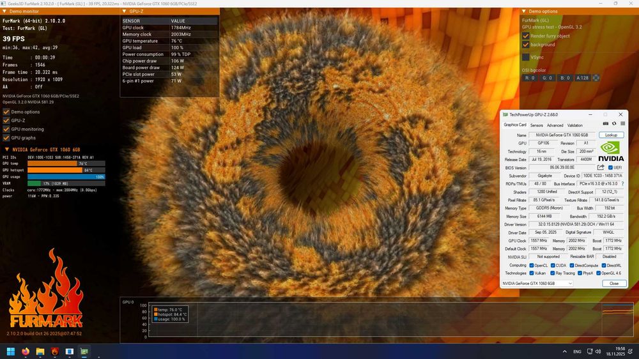Viewport: 639px width, 359px height.
Task: Click the notification bell icon
Action: coord(631,351)
